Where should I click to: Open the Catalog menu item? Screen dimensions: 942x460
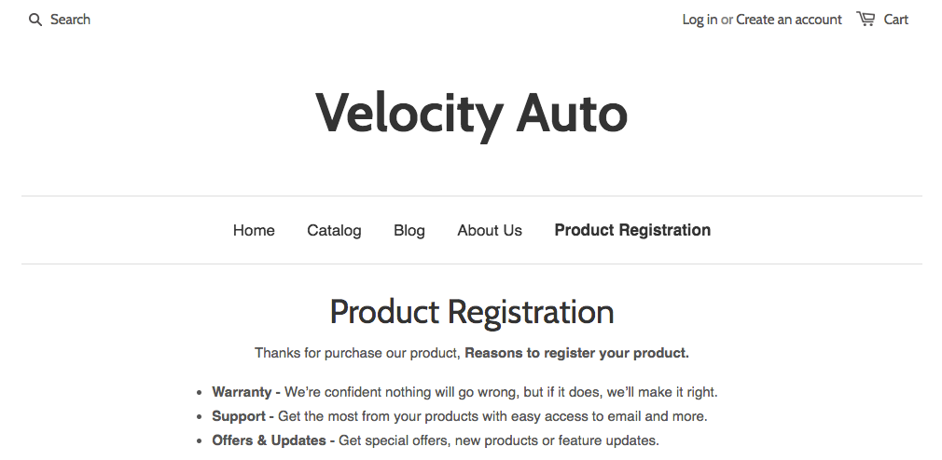click(334, 230)
